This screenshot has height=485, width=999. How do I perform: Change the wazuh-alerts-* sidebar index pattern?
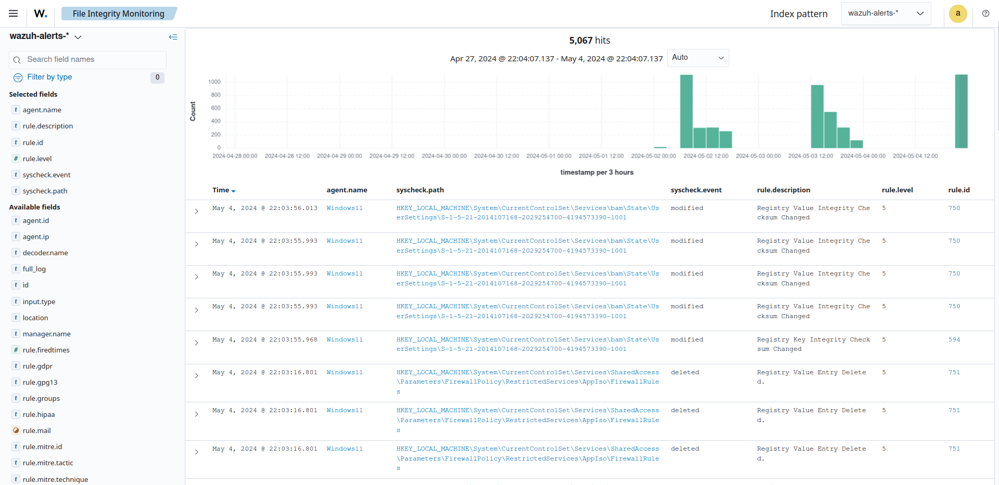pyautogui.click(x=46, y=36)
